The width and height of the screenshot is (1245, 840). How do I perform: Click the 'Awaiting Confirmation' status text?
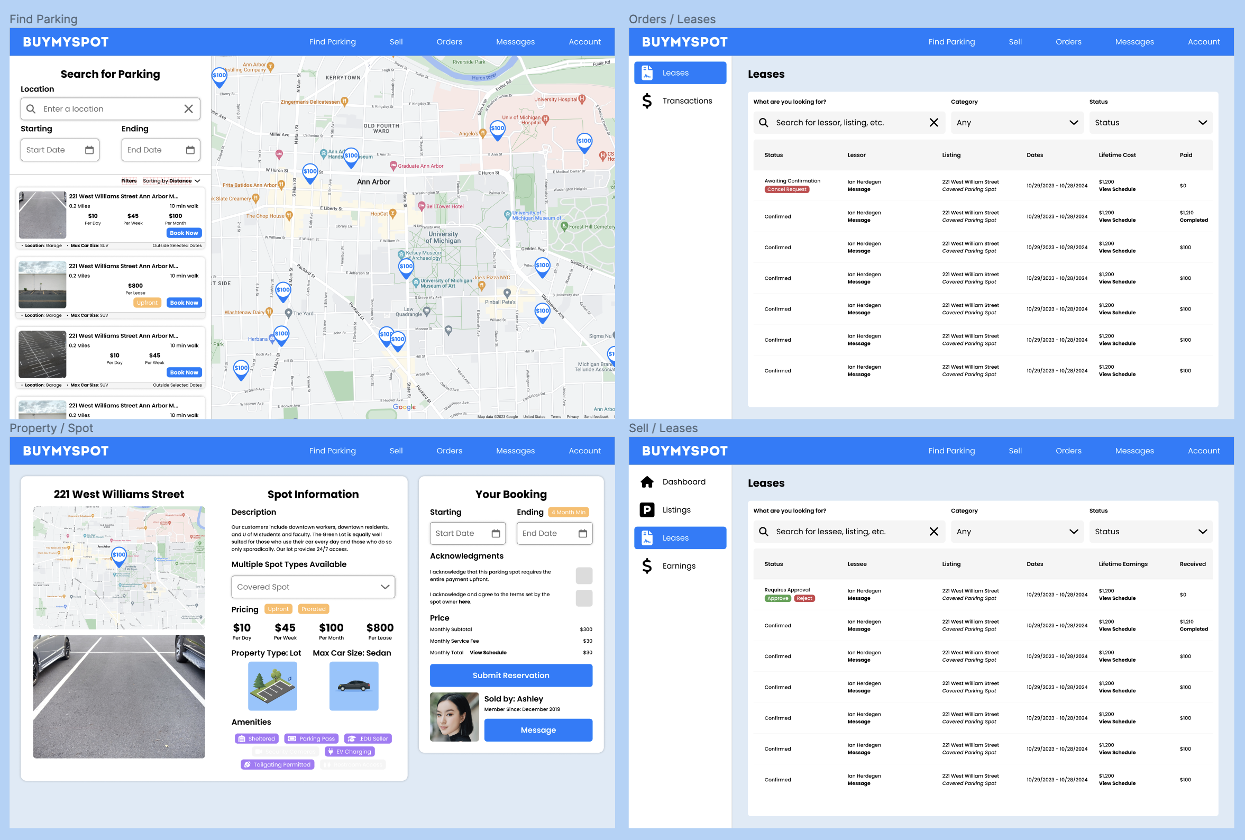(792, 181)
